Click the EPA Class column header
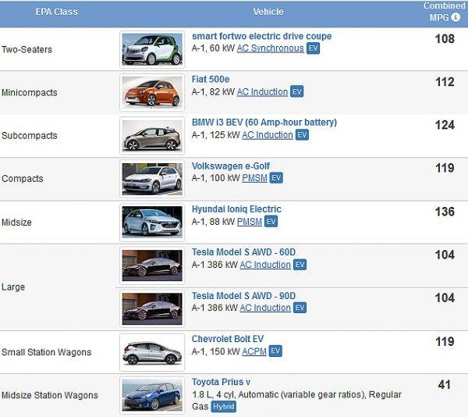The width and height of the screenshot is (468, 417). 56,12
